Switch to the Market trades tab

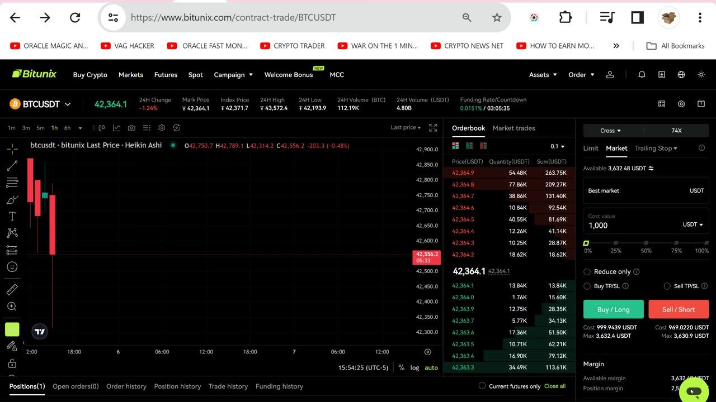pos(514,128)
